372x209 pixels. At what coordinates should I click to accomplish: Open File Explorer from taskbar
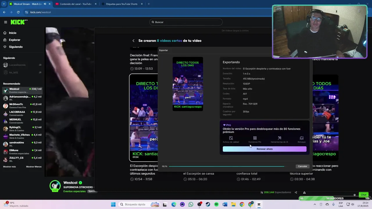pos(233,204)
